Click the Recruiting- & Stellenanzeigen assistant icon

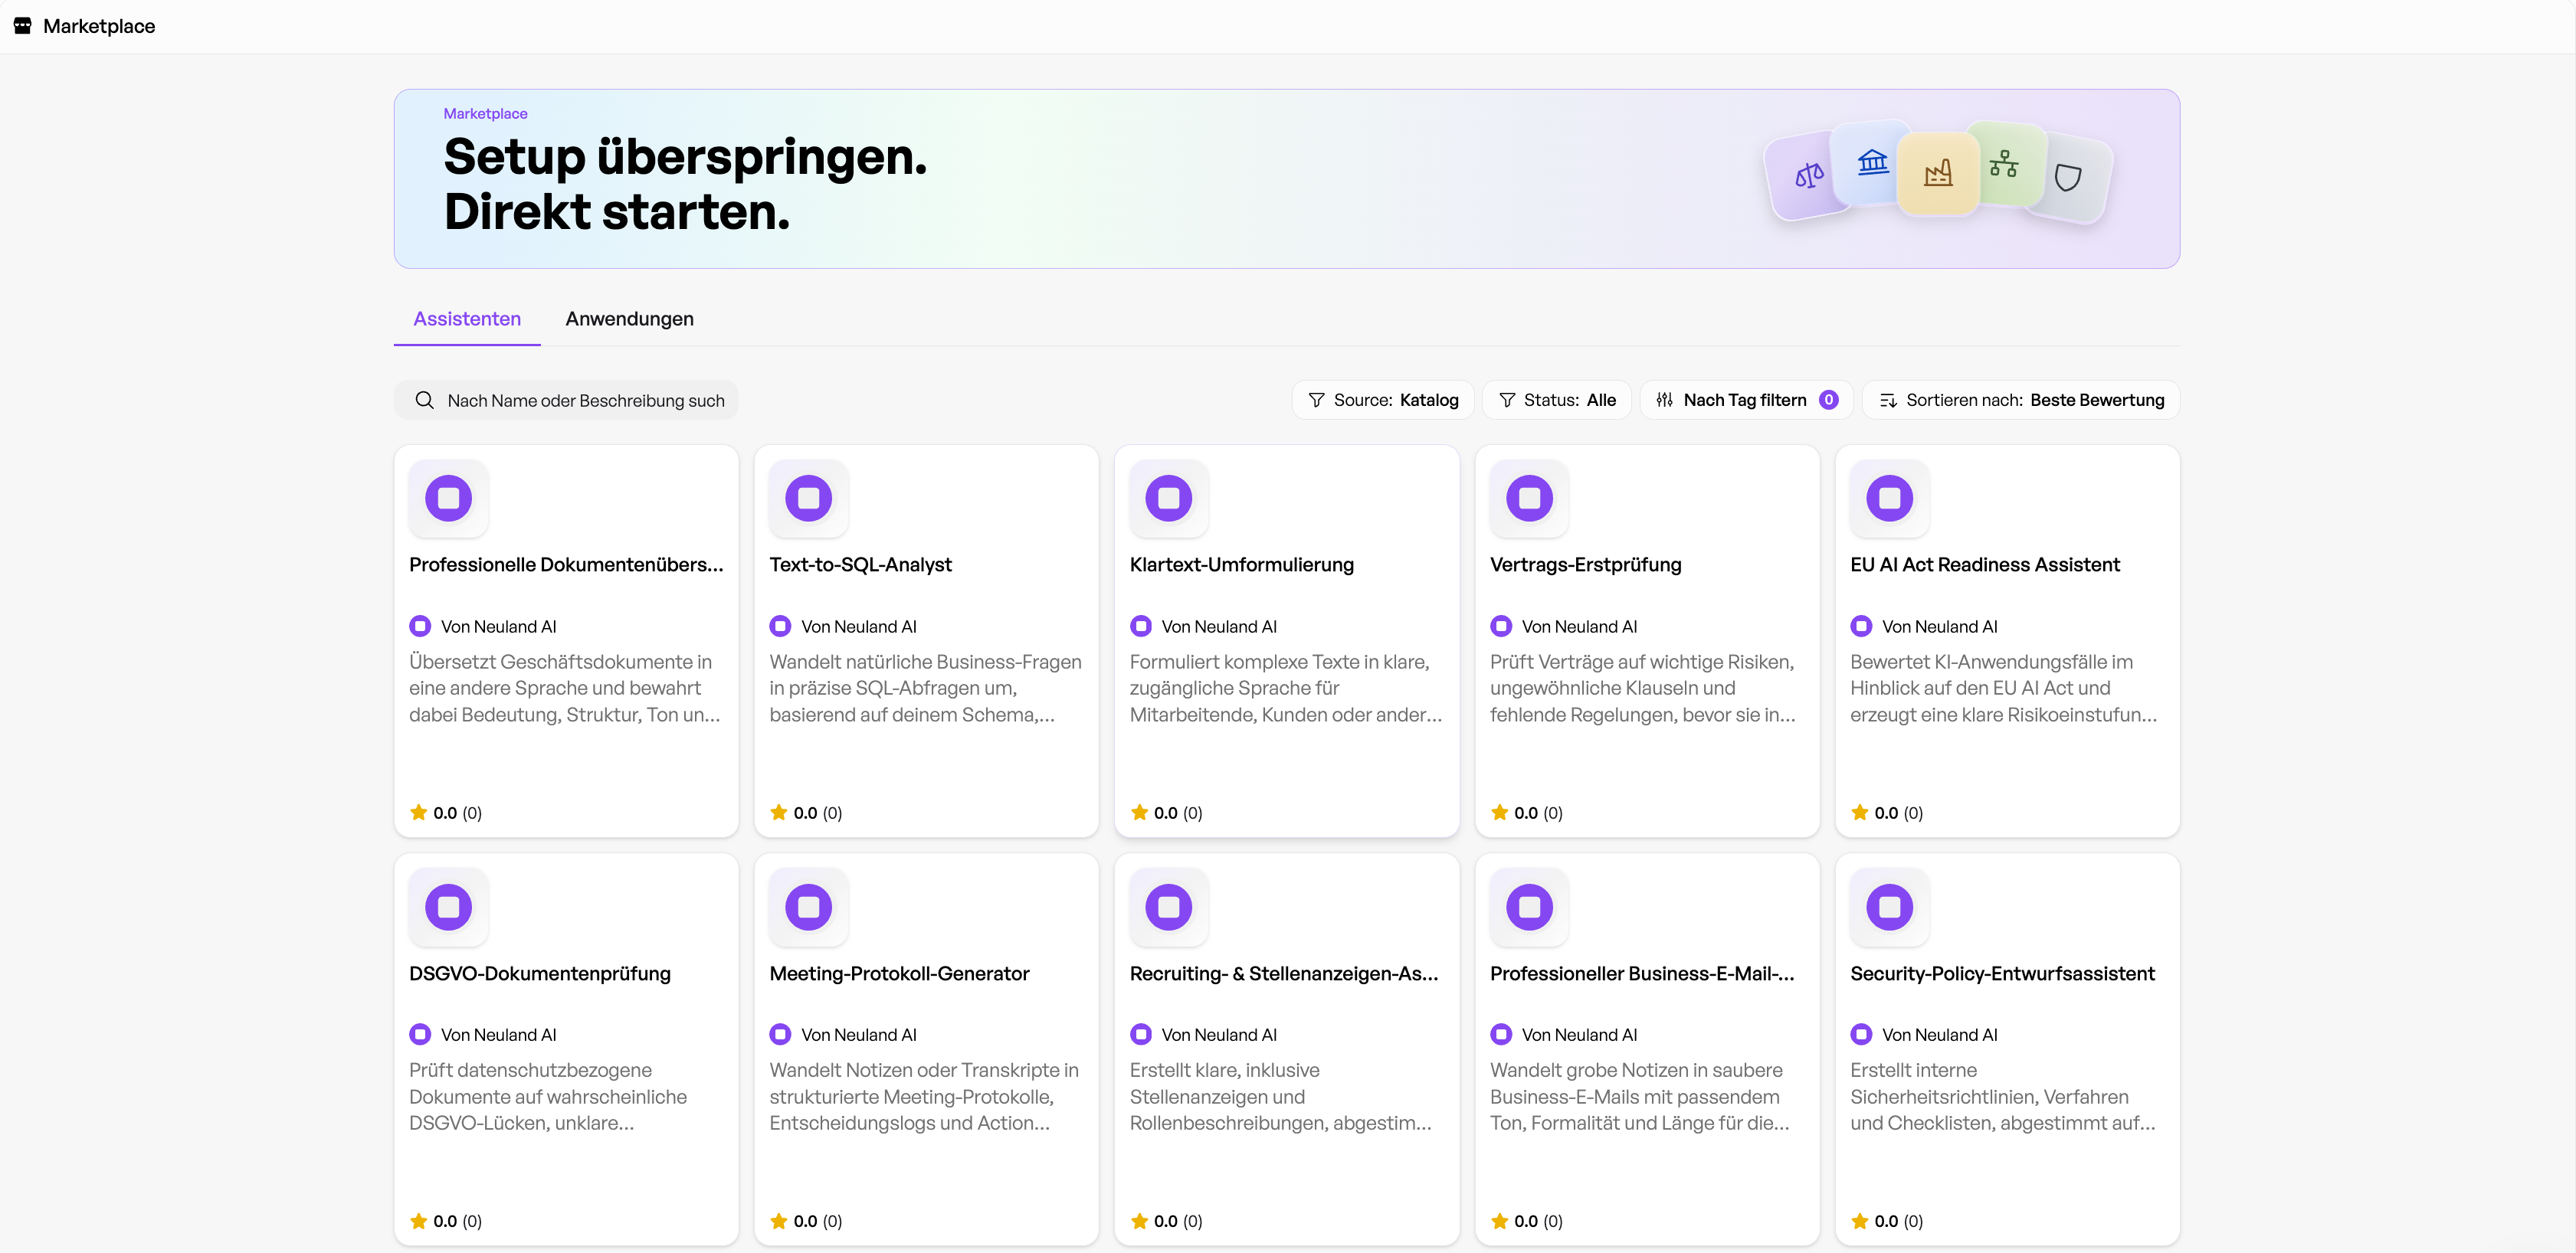tap(1168, 906)
